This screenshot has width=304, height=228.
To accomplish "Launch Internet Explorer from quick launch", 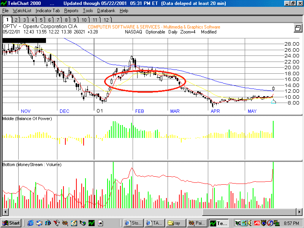I will (30, 223).
